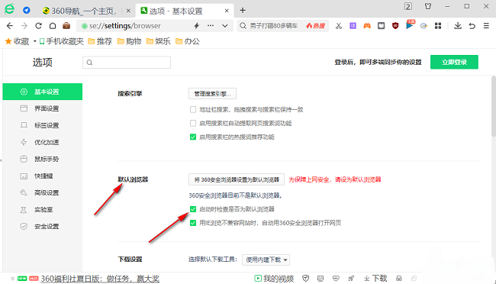Select 鼠标手势 in the sidebar
This screenshot has height=284, width=496.
(x=43, y=159)
